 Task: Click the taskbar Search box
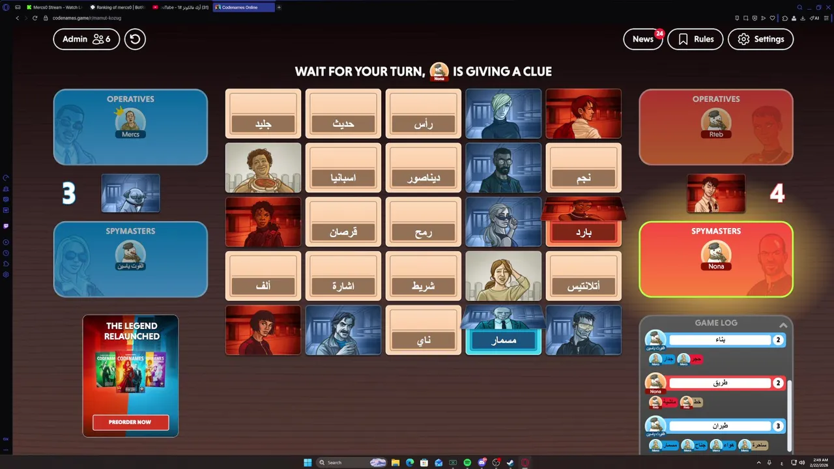tap(352, 462)
